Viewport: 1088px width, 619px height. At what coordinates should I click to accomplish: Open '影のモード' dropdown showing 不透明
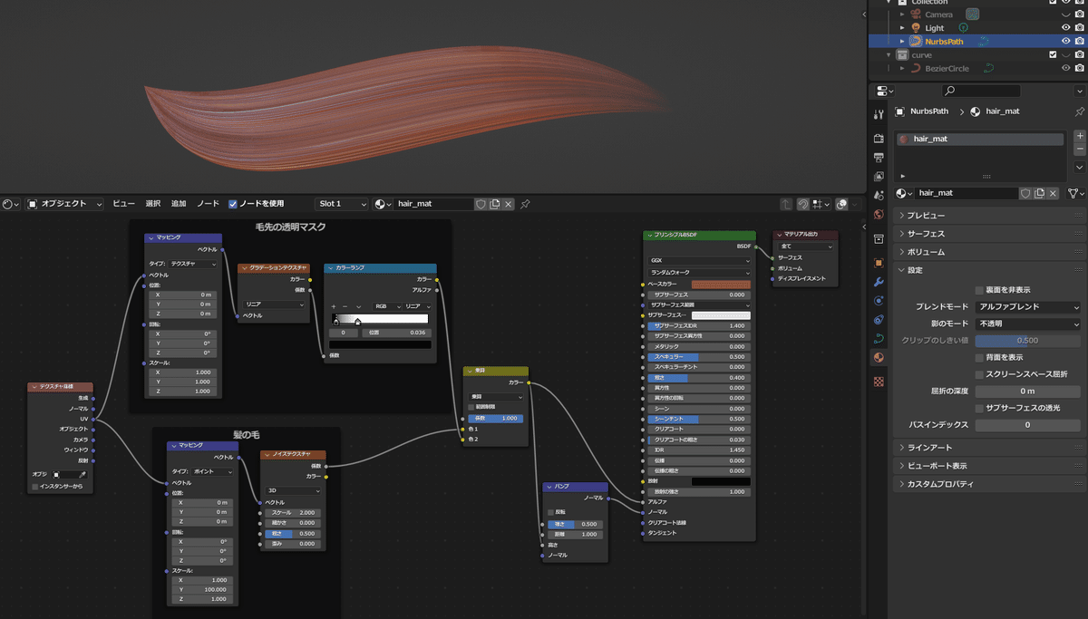pos(1027,324)
